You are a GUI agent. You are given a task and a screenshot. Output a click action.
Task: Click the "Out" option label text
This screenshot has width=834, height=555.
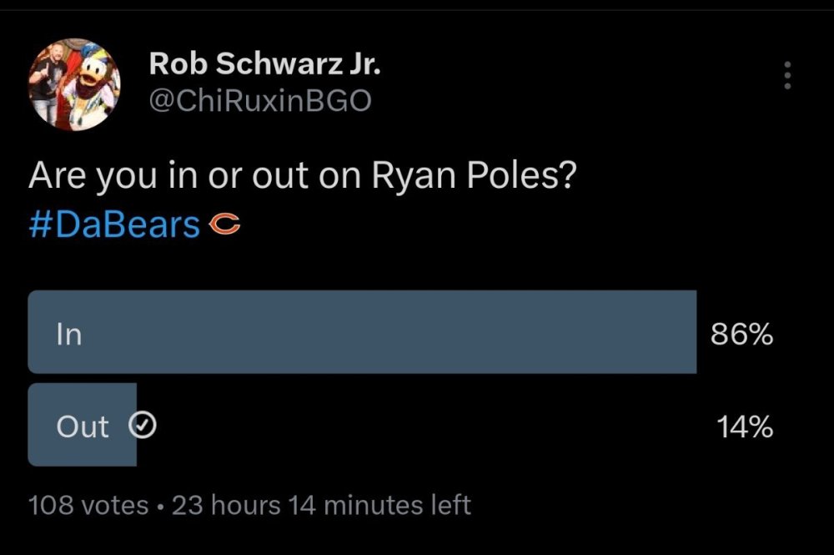pyautogui.click(x=82, y=426)
